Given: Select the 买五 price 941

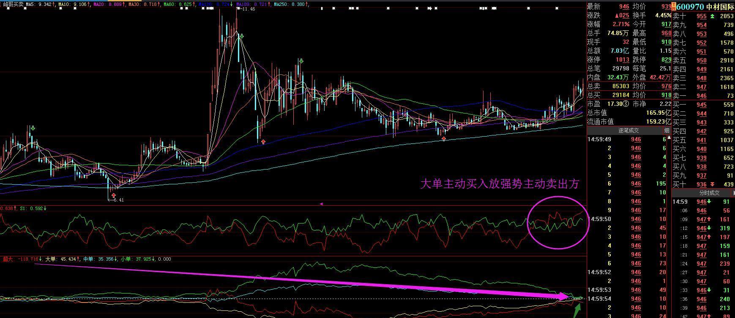Looking at the screenshot, I should pyautogui.click(x=702, y=140).
